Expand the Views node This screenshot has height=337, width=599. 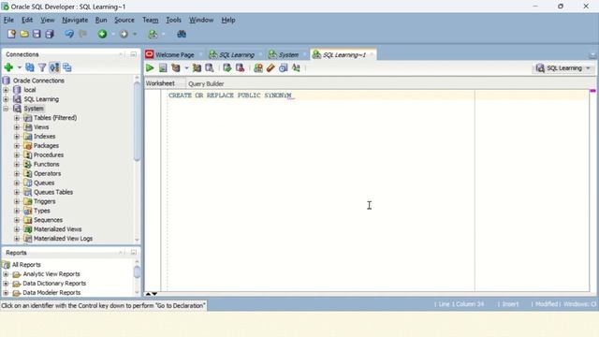point(17,127)
